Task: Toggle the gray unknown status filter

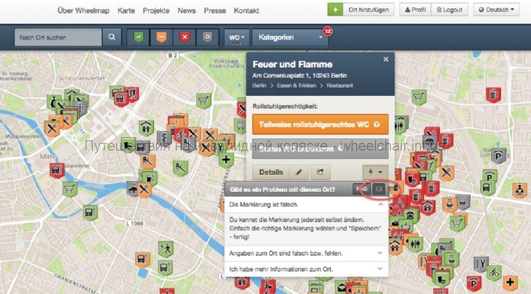Action: 207,37
